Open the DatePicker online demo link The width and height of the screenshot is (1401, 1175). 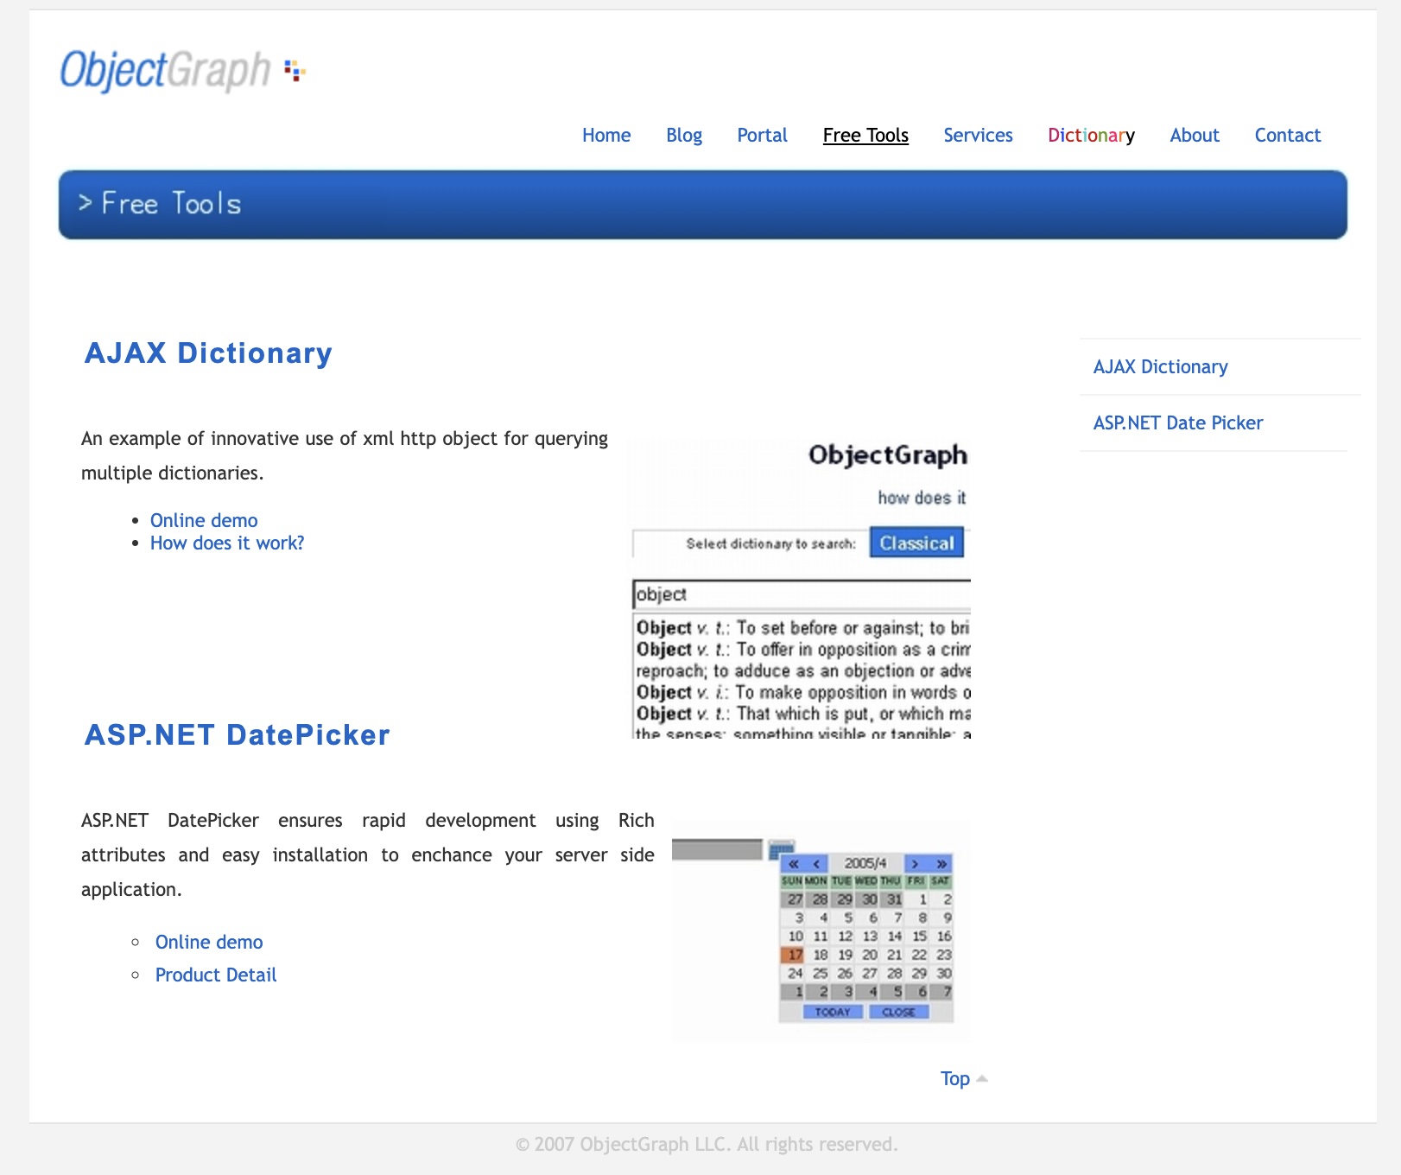tap(209, 942)
